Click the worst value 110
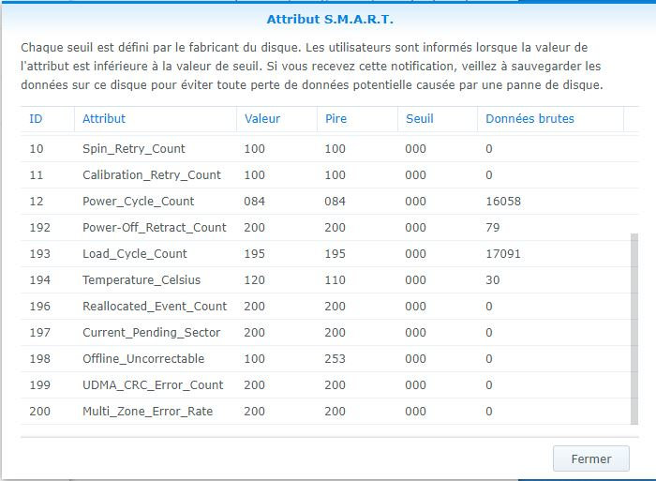Viewport: 656px width, 481px height. click(x=335, y=280)
